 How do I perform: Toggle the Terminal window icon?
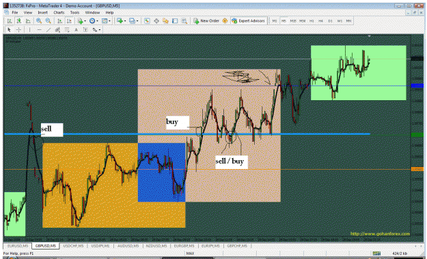coord(175,21)
